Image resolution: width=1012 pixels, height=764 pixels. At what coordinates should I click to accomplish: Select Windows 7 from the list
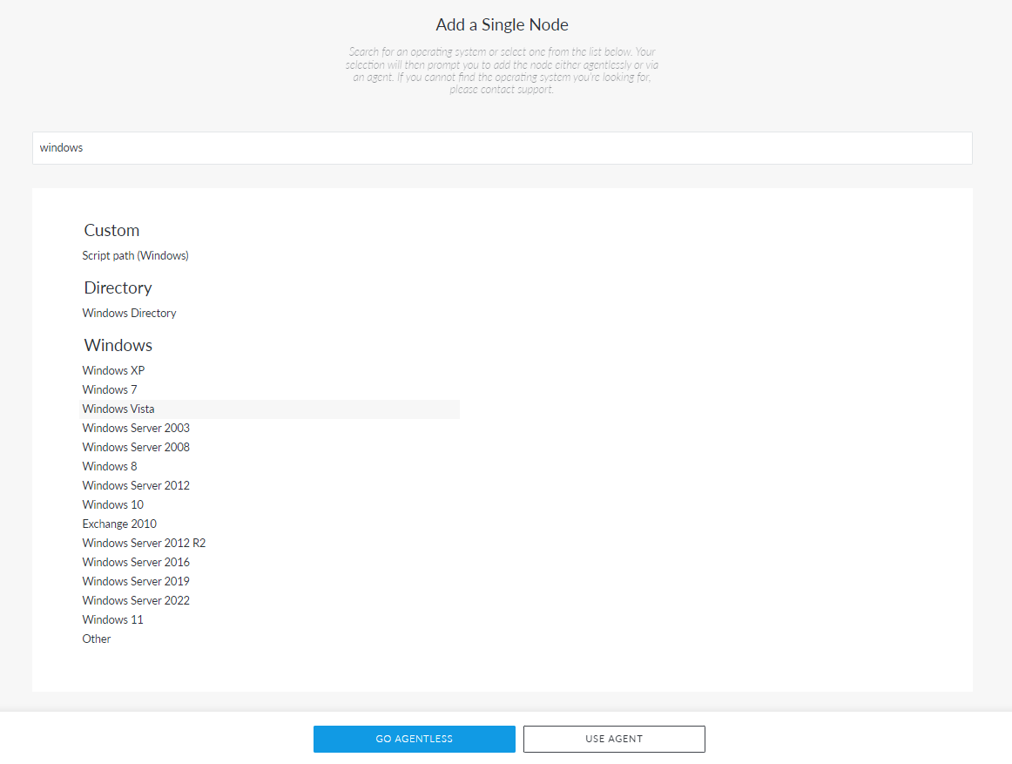point(110,390)
